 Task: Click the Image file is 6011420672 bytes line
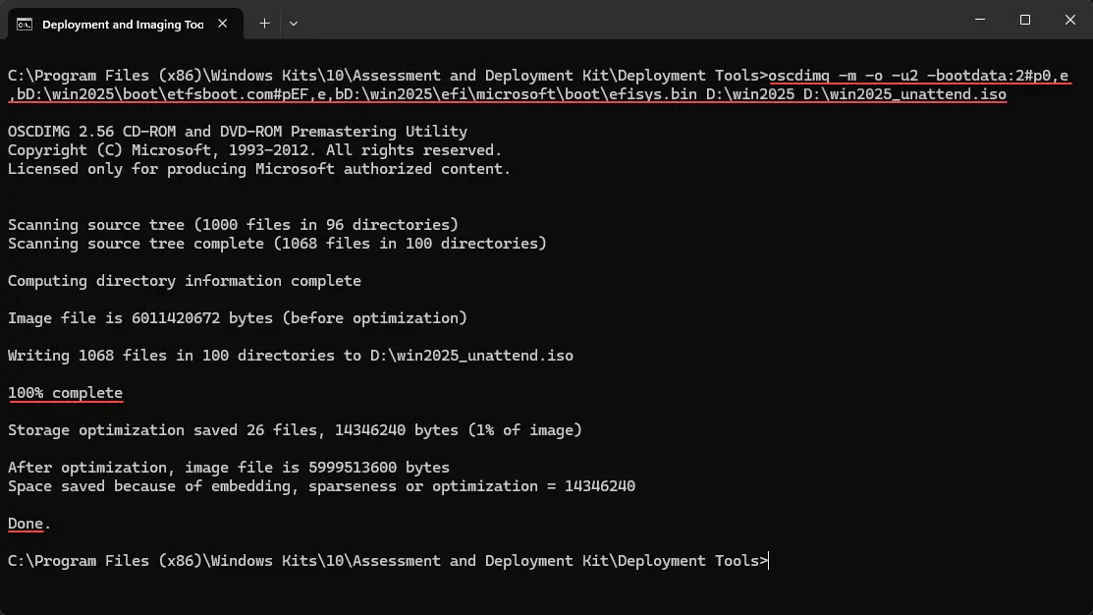pyautogui.click(x=238, y=318)
